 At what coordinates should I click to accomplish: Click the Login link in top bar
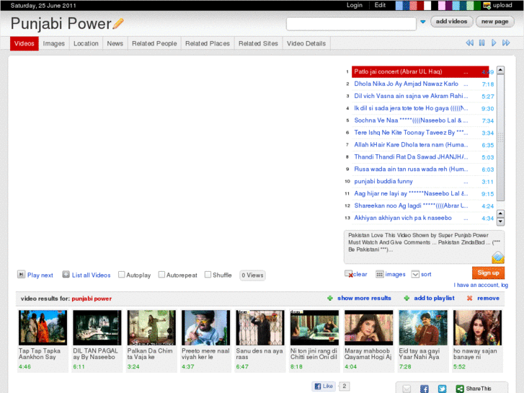click(355, 5)
